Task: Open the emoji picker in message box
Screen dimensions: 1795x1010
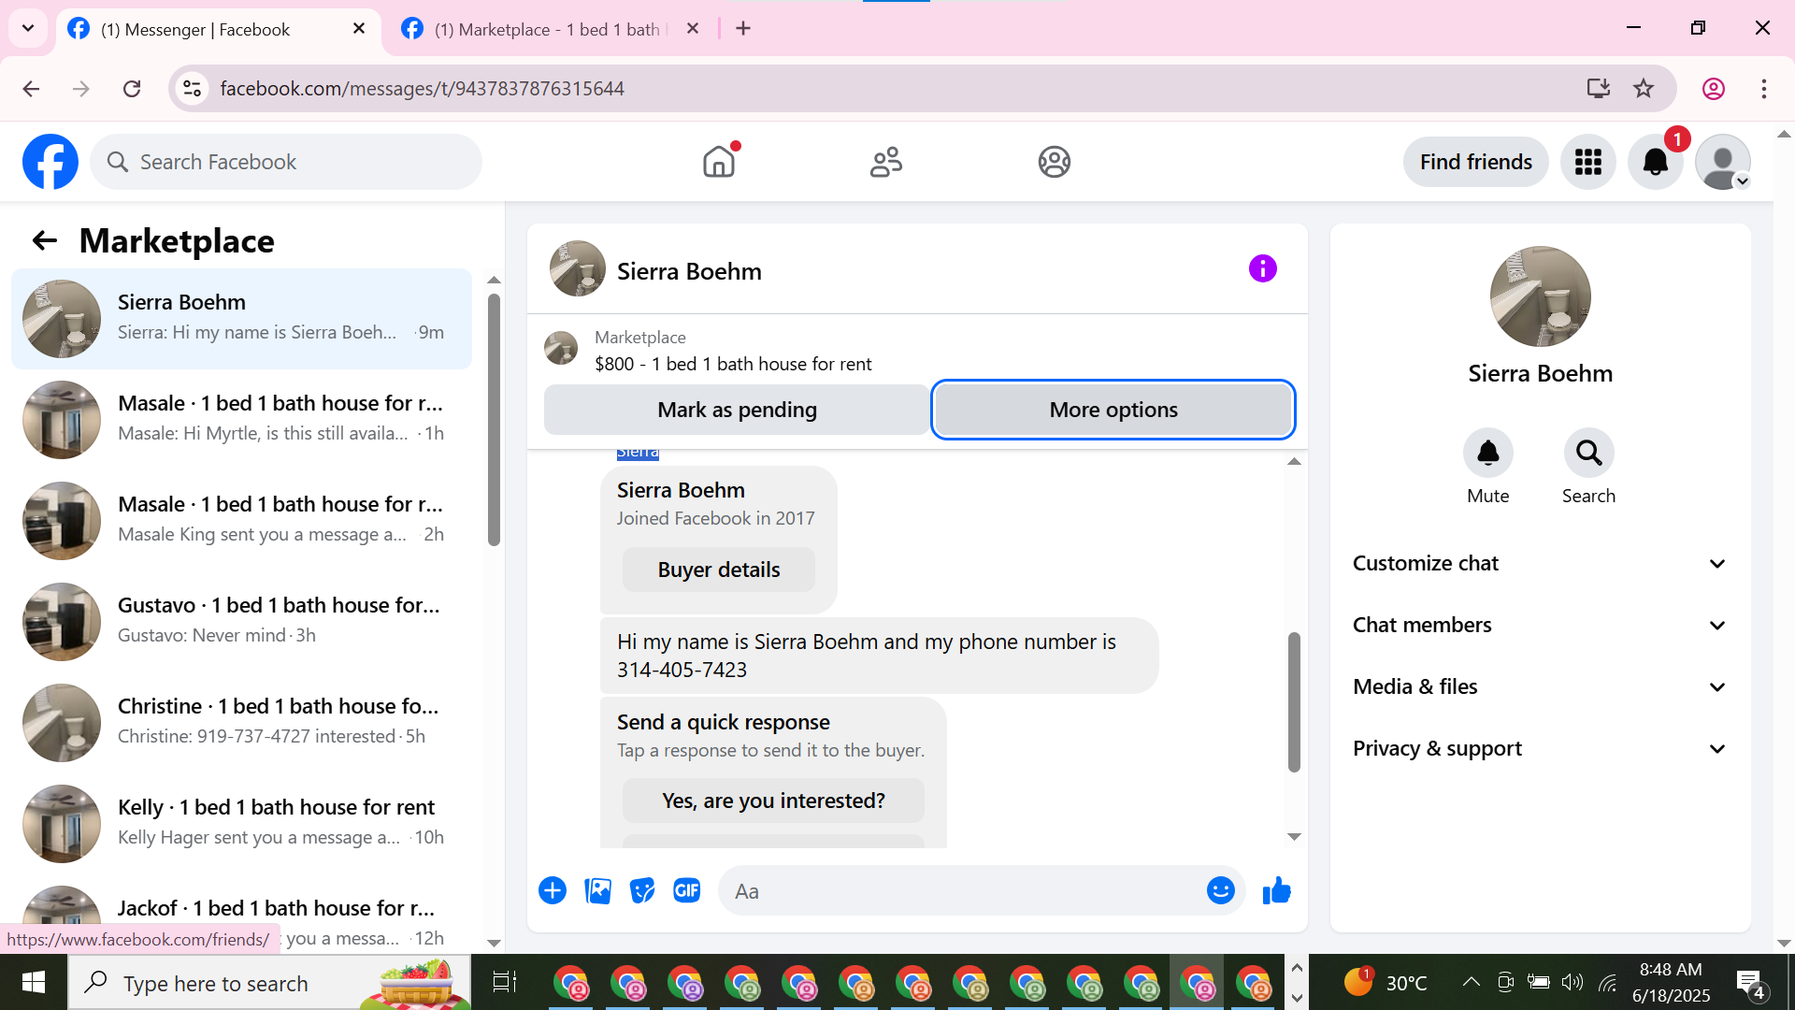Action: tap(1220, 890)
